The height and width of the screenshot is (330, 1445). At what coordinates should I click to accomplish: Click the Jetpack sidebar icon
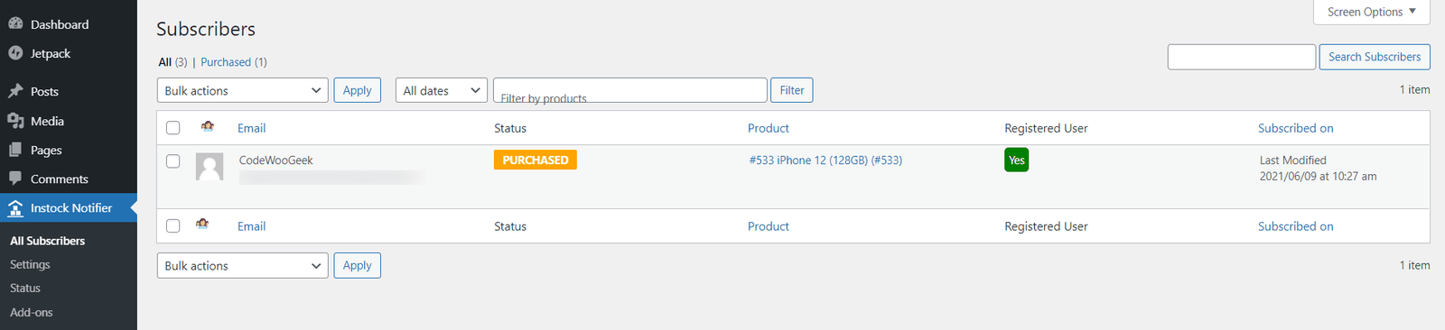click(x=15, y=53)
